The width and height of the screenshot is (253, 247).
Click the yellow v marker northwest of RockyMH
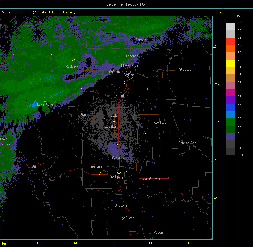(x=51, y=54)
